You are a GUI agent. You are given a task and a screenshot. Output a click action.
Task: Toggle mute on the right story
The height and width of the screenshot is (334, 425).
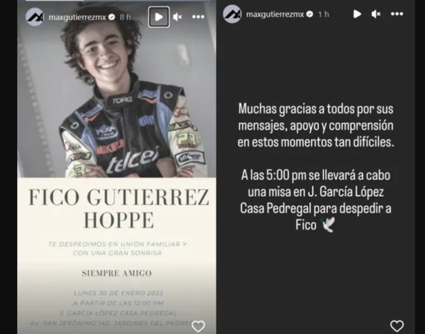pyautogui.click(x=376, y=14)
